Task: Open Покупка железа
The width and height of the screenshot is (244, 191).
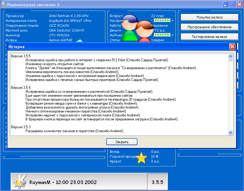Action: [x=209, y=17]
